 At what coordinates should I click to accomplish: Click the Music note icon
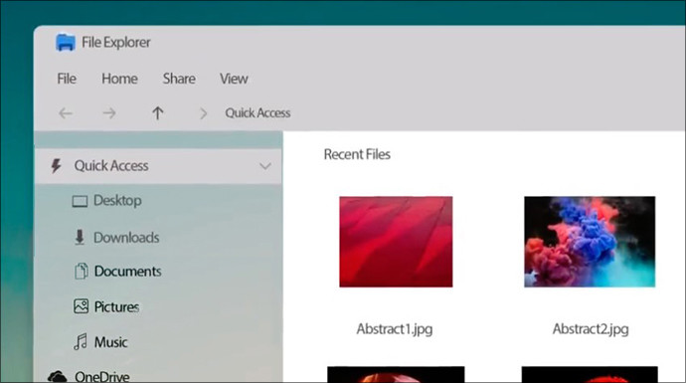point(81,341)
